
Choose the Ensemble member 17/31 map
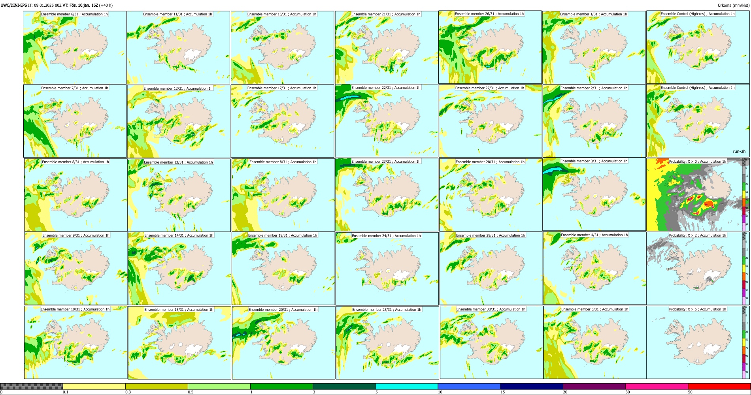(x=283, y=121)
